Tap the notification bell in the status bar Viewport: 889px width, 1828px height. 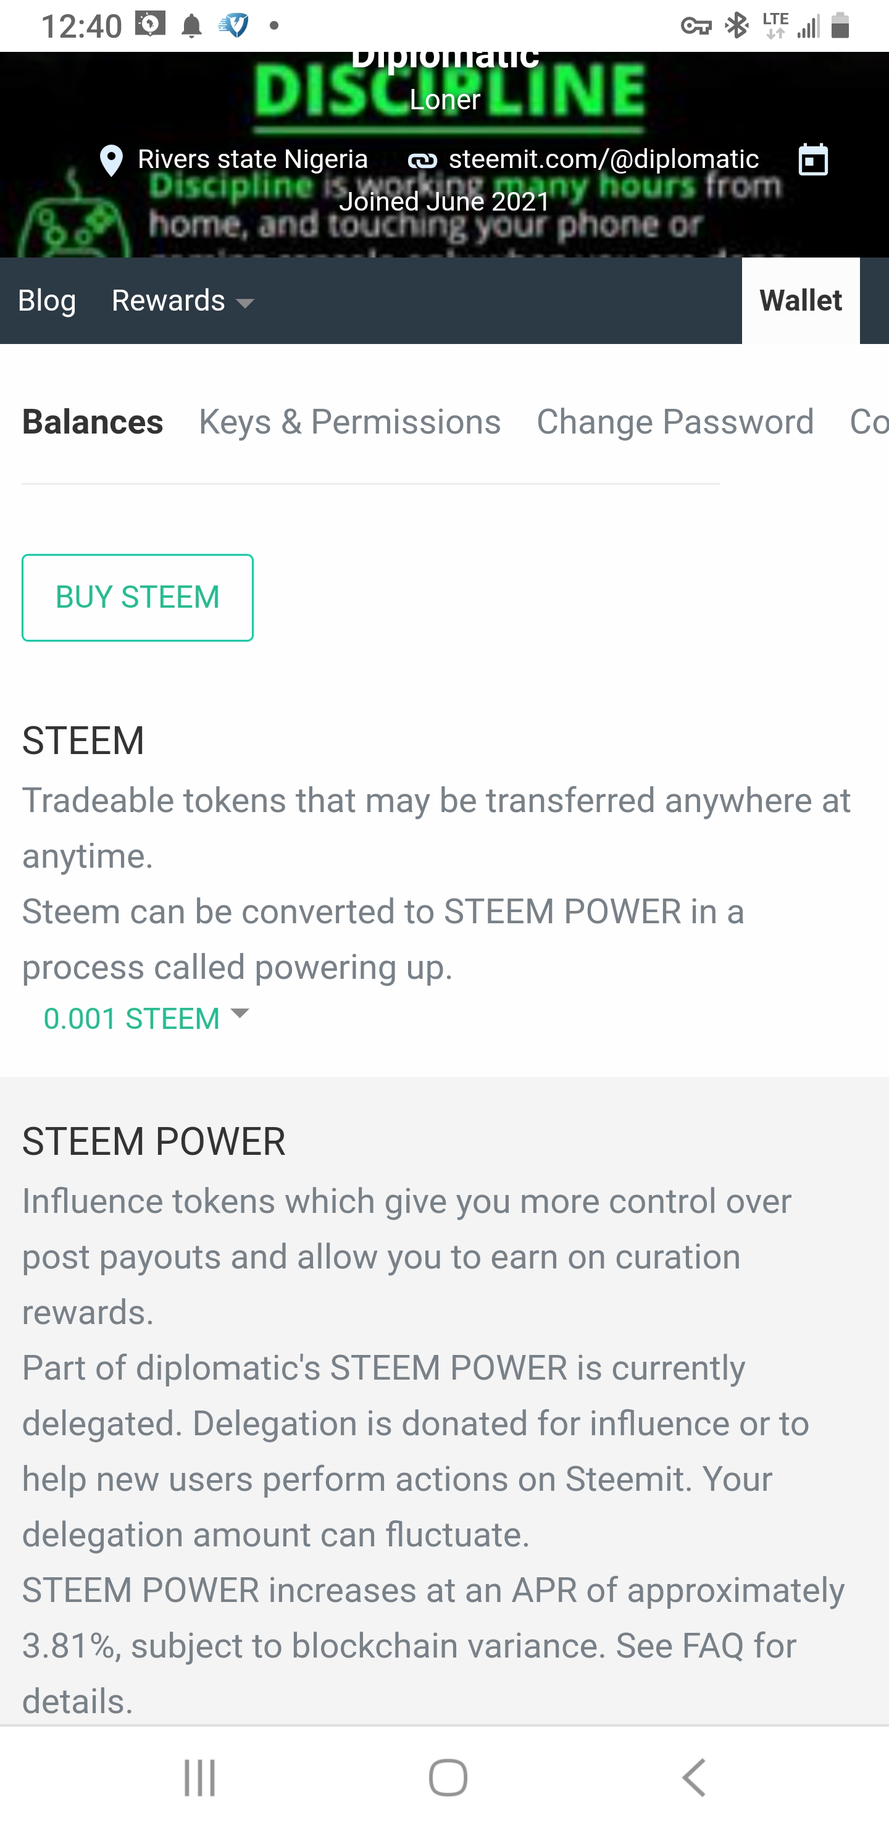click(191, 27)
